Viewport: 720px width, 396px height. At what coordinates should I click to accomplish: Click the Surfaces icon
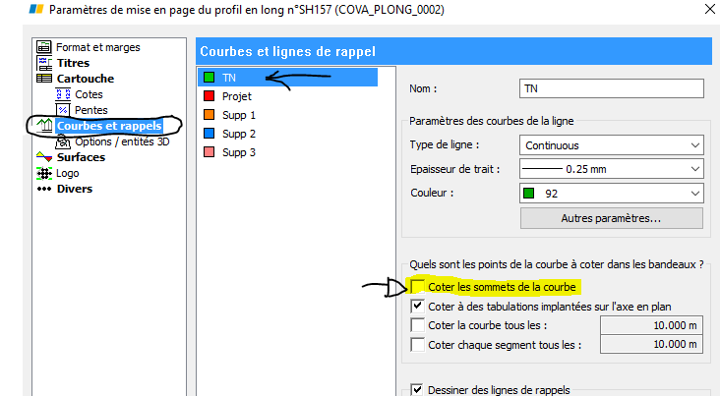pyautogui.click(x=44, y=157)
